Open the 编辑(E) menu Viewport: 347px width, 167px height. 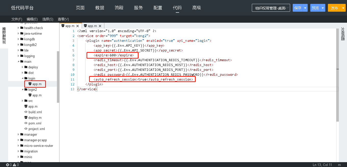32,19
